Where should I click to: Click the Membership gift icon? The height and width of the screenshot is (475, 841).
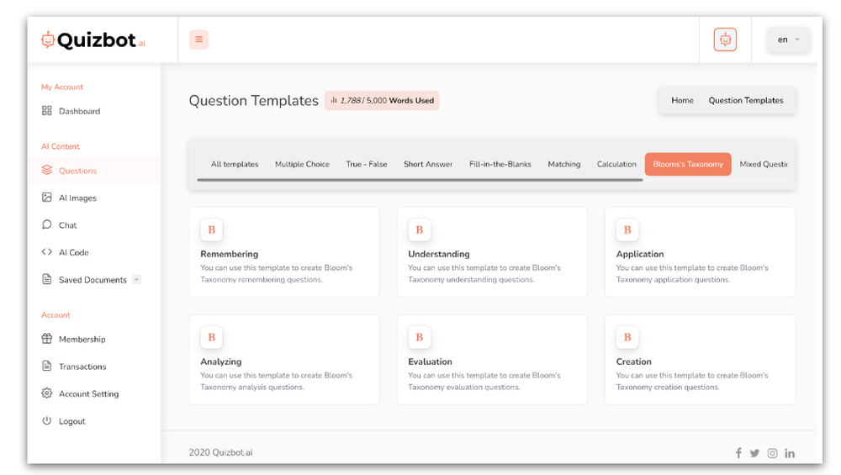pos(46,339)
